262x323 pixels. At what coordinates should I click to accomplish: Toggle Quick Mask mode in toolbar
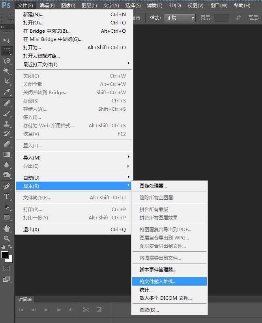click(x=7, y=269)
